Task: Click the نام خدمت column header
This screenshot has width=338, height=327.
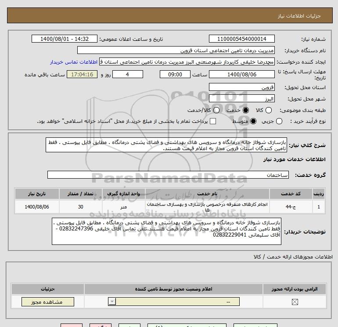Action: pyautogui.click(x=207, y=194)
